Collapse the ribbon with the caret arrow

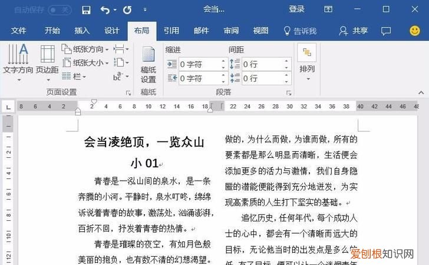pos(421,92)
